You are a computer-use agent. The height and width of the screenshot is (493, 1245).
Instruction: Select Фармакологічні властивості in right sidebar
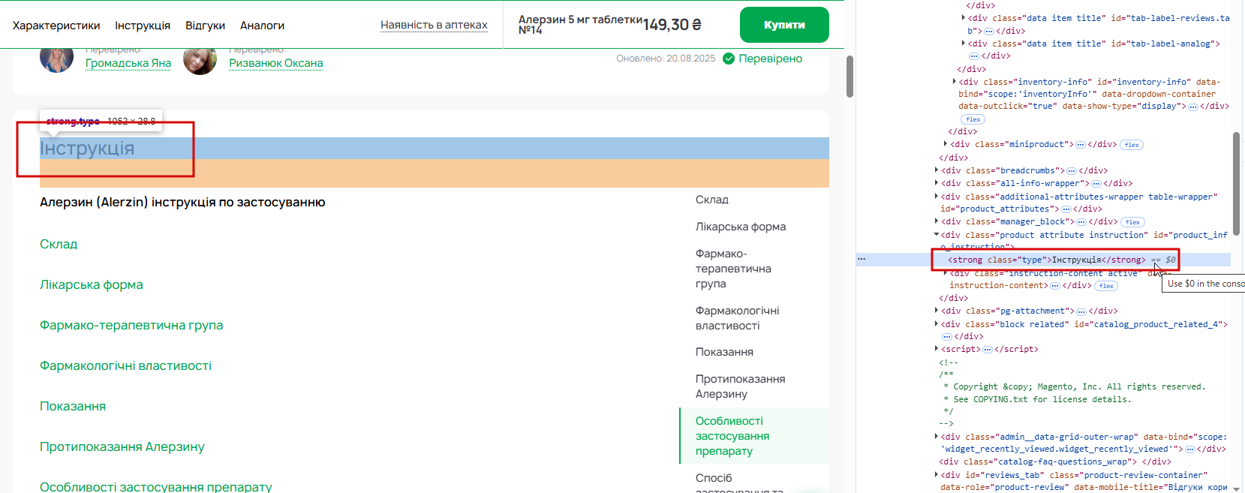point(737,318)
